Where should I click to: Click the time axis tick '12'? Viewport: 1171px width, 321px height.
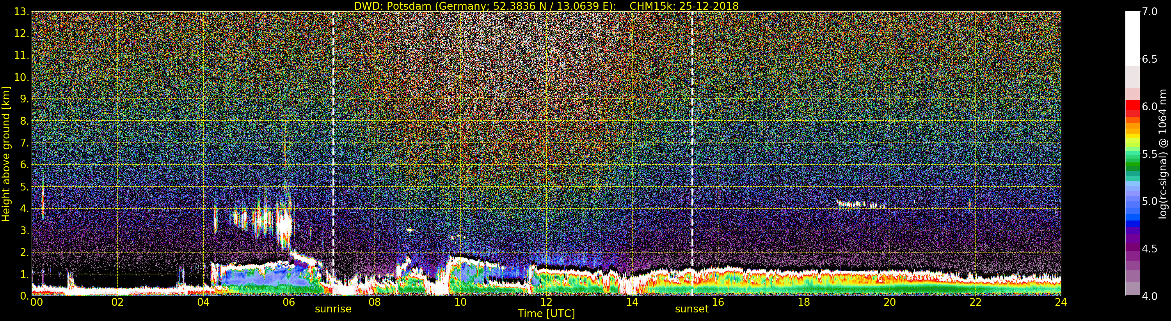pos(546,302)
